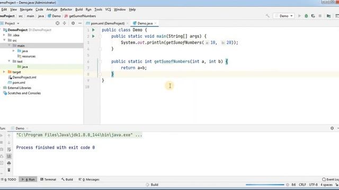The width and height of the screenshot is (339, 190).
Task: Open the Build tool window
Action: (67, 179)
